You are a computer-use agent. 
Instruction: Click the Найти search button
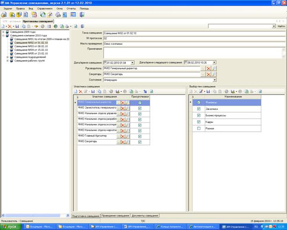point(280,26)
